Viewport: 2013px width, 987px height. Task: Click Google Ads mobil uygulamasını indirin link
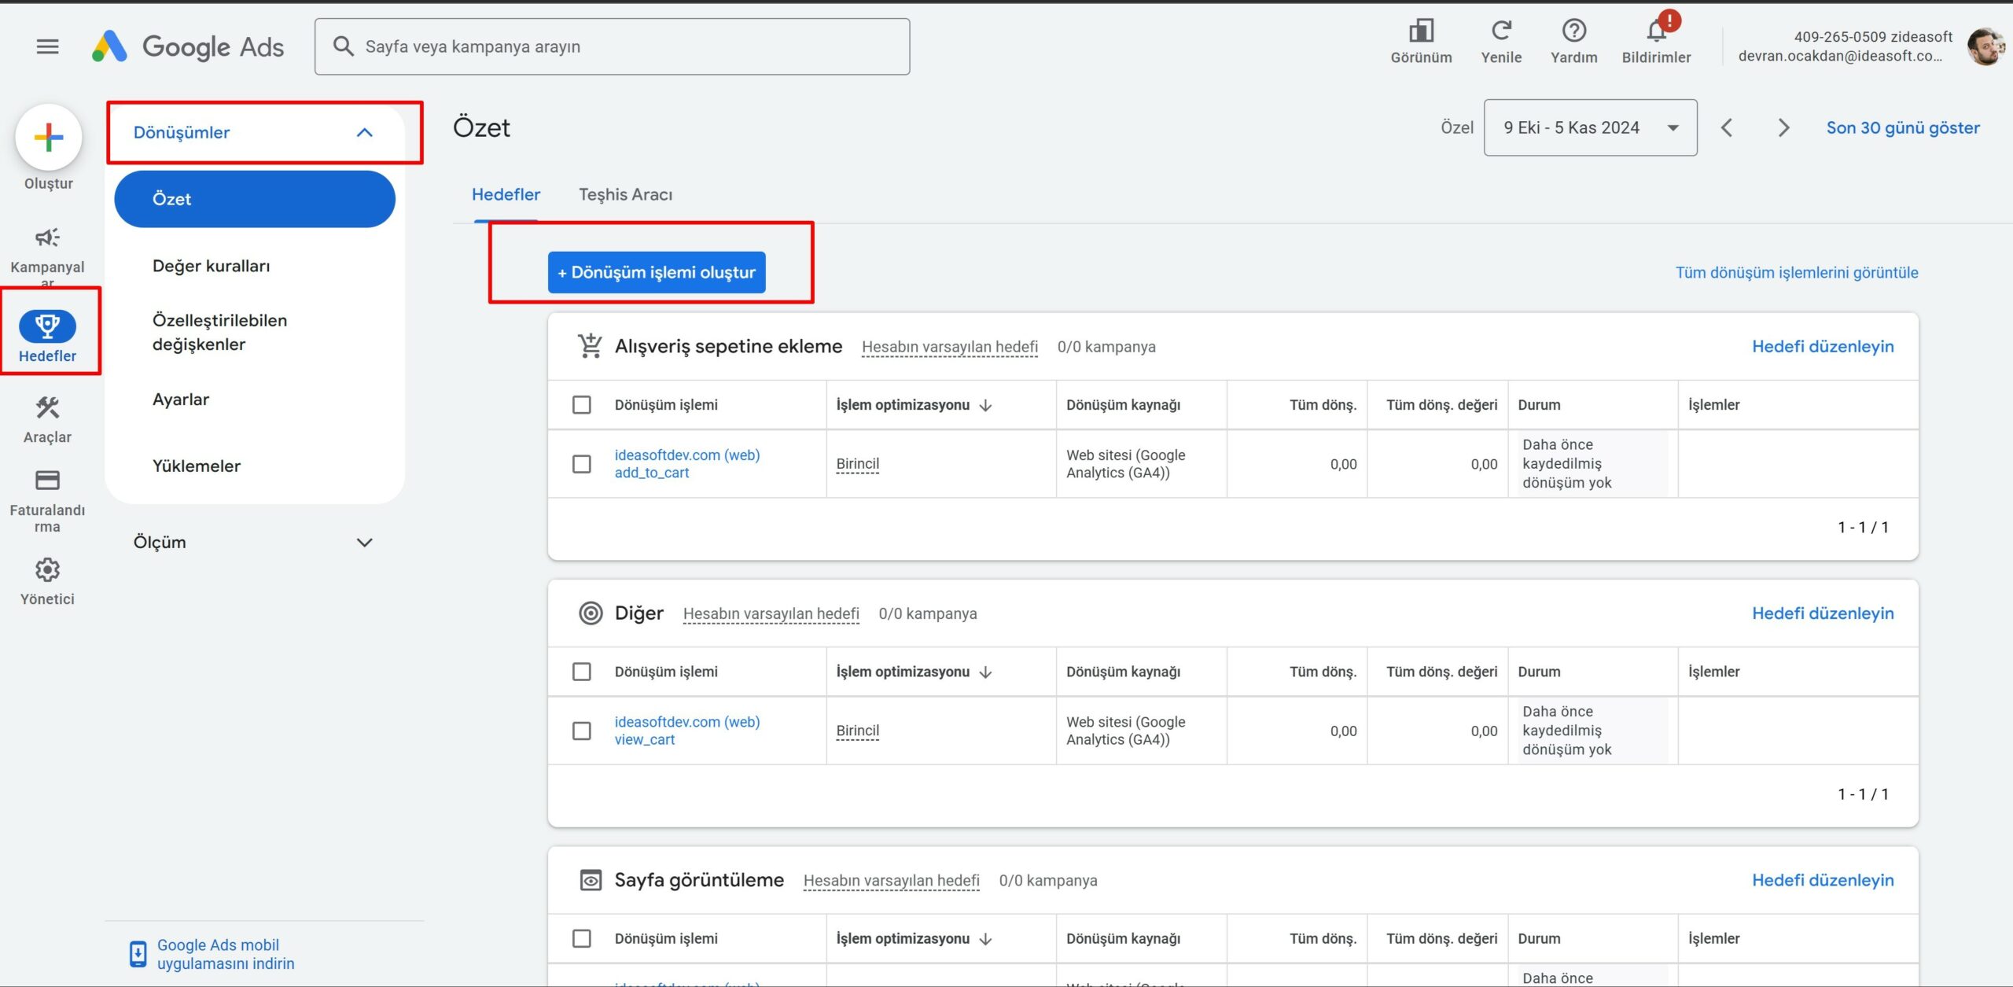click(x=226, y=953)
